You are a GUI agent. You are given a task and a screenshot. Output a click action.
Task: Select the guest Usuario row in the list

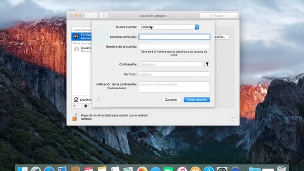[82, 49]
